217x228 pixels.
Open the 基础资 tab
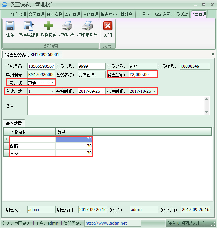click(x=127, y=14)
